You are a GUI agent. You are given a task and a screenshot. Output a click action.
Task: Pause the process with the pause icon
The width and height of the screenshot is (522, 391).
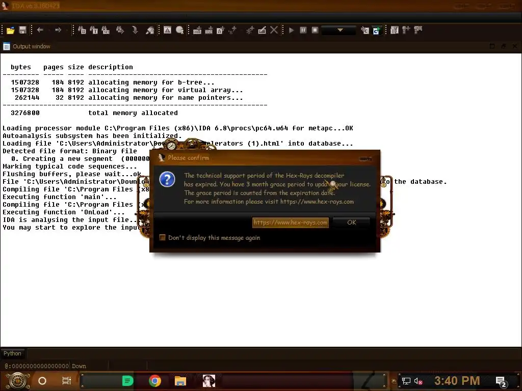click(x=303, y=30)
